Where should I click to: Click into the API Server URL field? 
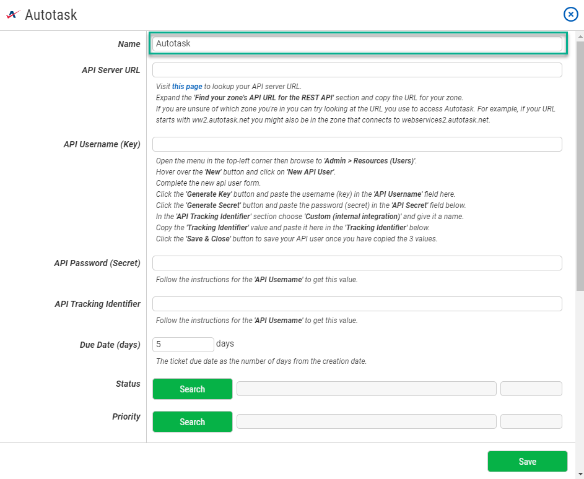tap(357, 70)
